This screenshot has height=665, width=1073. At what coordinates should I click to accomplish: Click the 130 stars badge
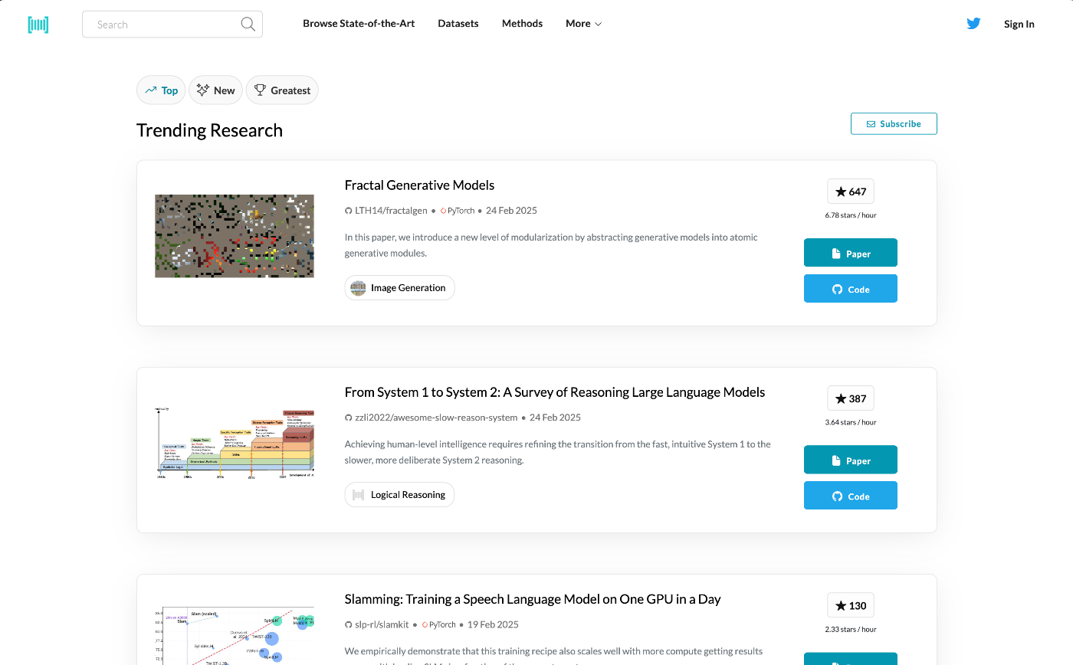(x=851, y=605)
